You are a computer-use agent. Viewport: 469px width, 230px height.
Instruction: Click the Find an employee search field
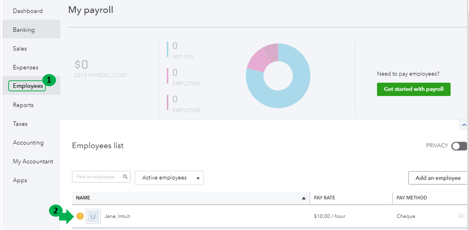pos(96,177)
